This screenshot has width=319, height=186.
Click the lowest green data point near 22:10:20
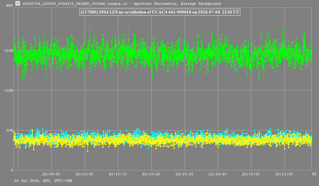pyautogui.click(x=152, y=79)
